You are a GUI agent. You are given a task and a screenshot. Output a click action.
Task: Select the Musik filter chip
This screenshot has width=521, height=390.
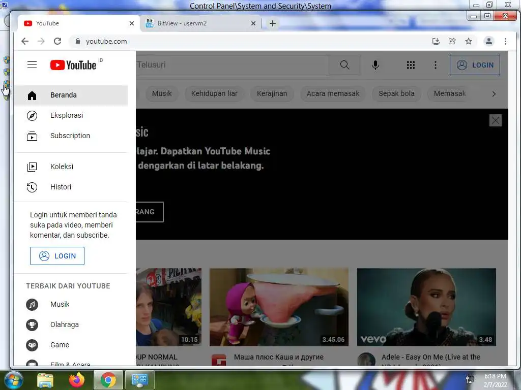pos(162,94)
